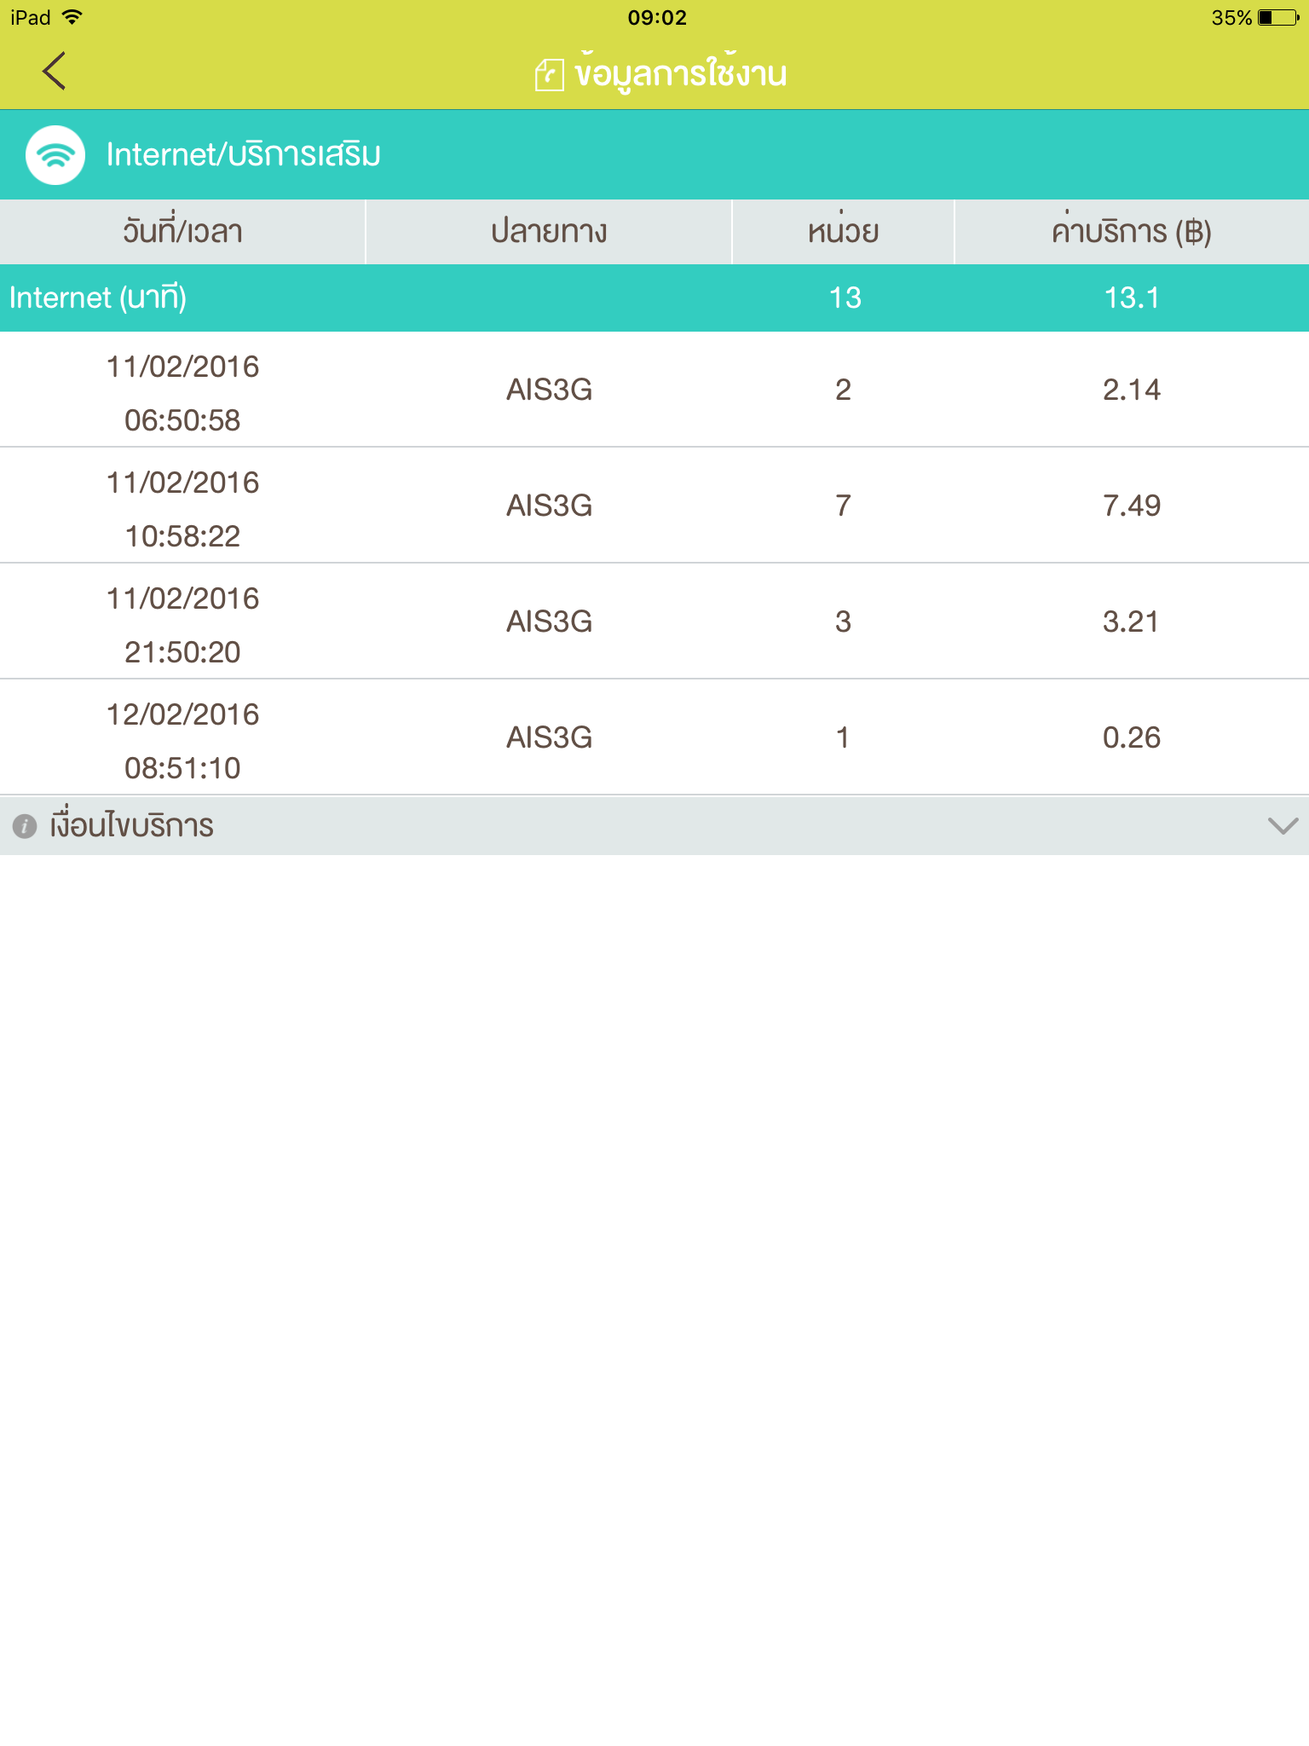Tap the 09:02 clock in status bar
This screenshot has height=1746, width=1309.
tap(657, 17)
